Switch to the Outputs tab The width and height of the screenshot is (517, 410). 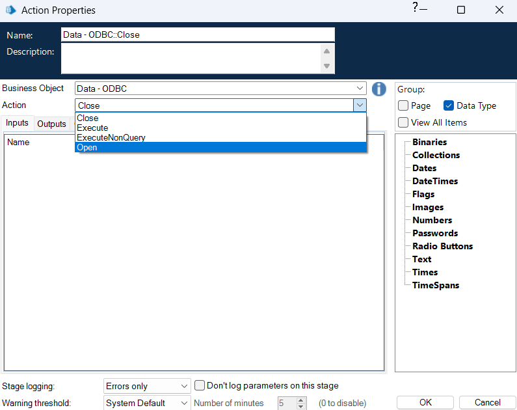point(51,124)
